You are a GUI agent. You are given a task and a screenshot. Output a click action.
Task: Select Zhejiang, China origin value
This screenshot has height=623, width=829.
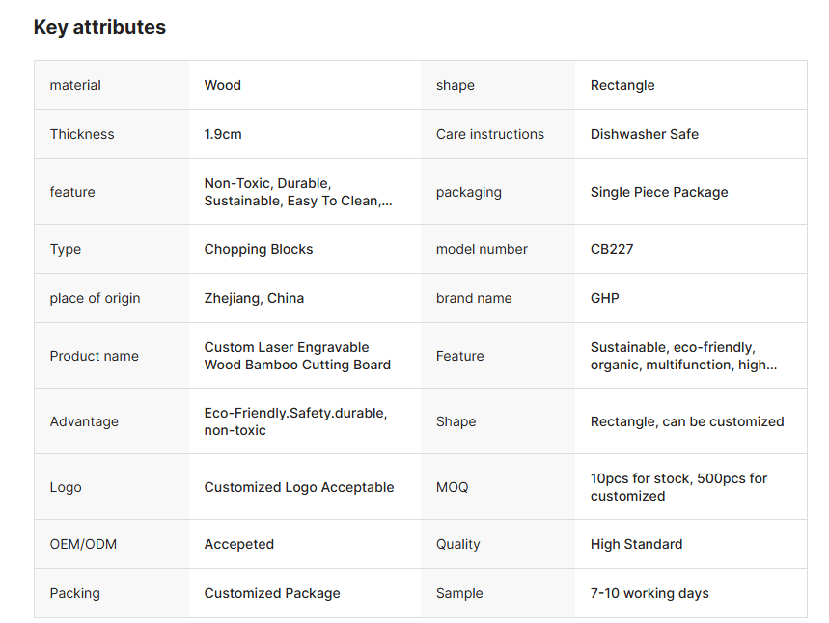(x=254, y=298)
